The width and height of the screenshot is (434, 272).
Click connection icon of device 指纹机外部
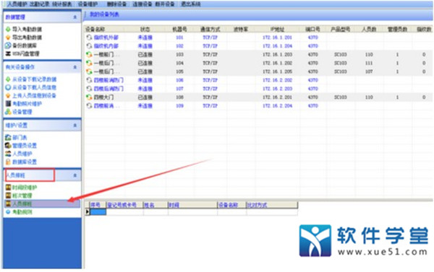tap(89, 38)
